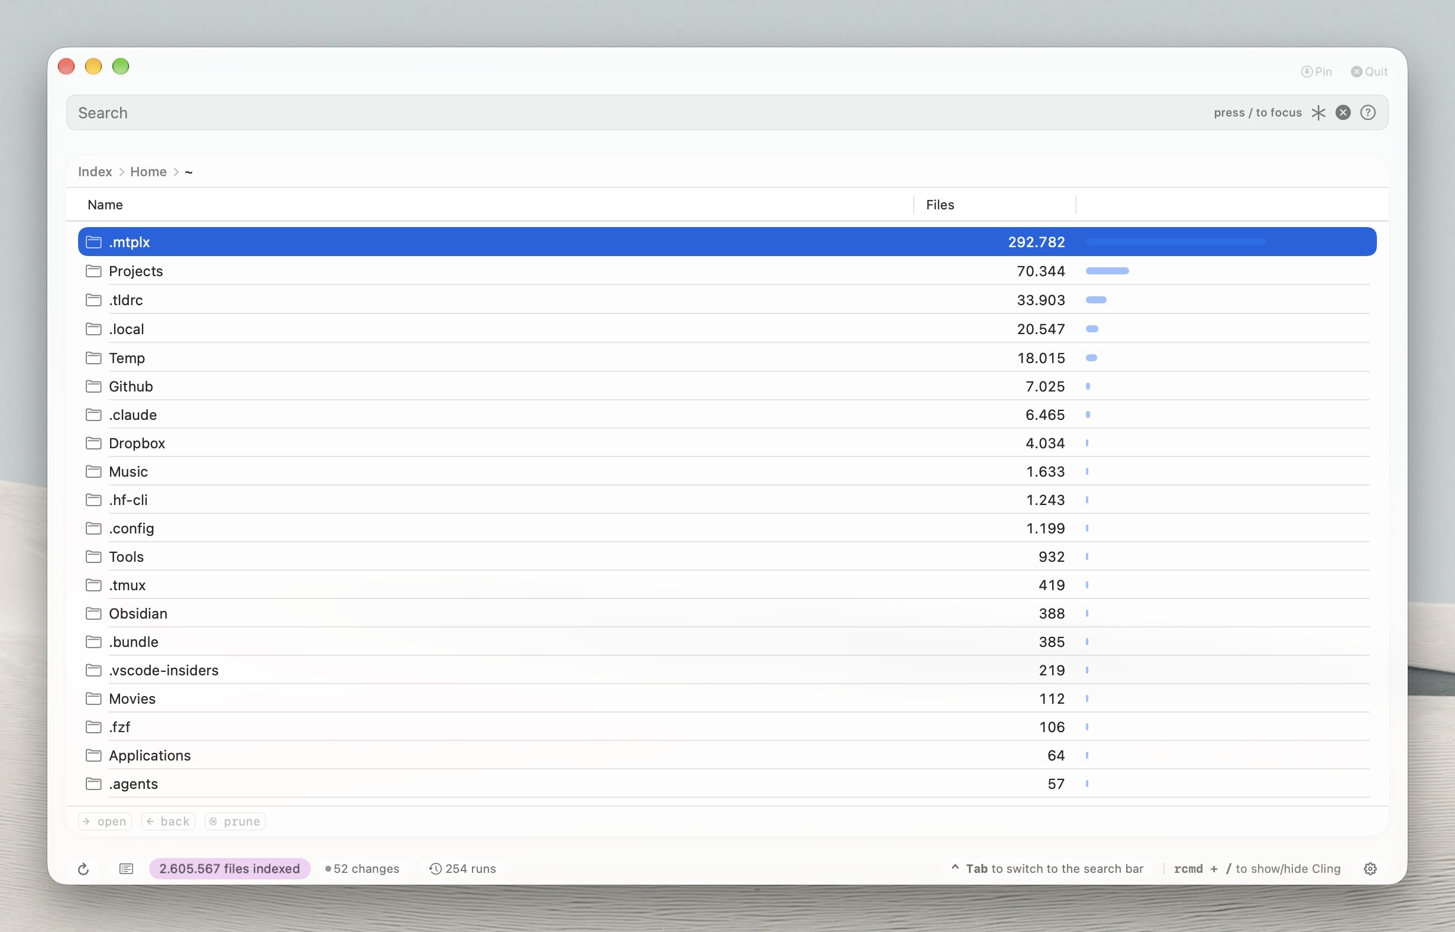This screenshot has height=932, width=1455.
Task: Open settings with the gear icon
Action: click(1370, 869)
